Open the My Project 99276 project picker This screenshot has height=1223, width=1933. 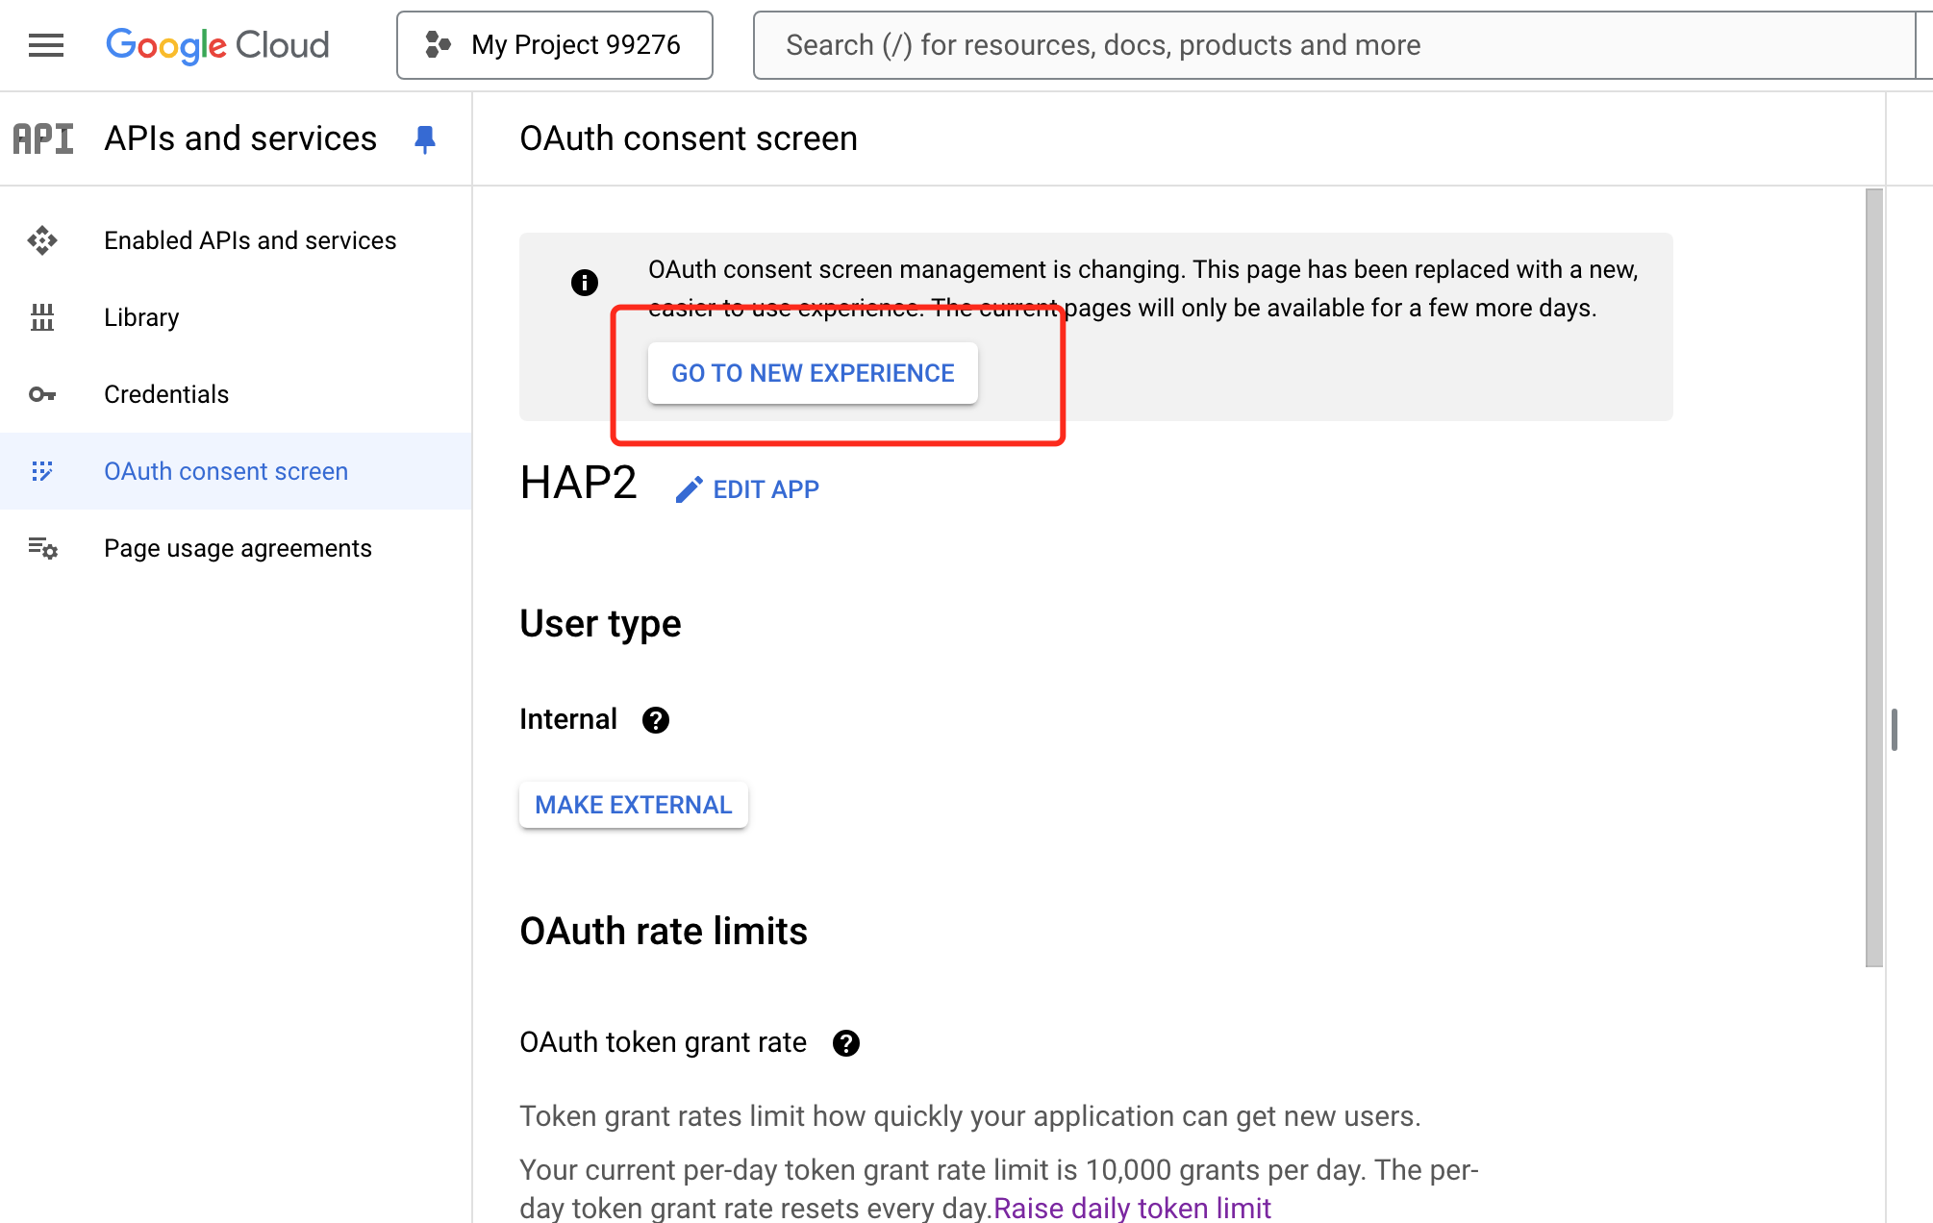click(x=555, y=45)
